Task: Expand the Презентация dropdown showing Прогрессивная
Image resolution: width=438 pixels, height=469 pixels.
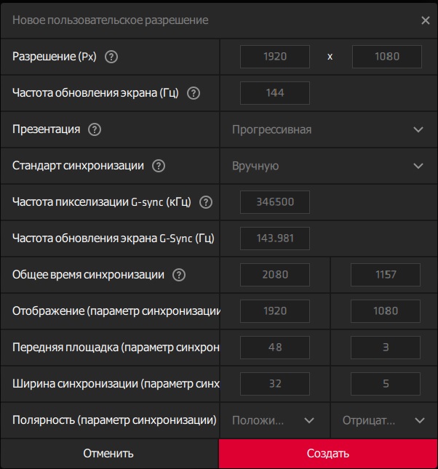Action: (327, 129)
